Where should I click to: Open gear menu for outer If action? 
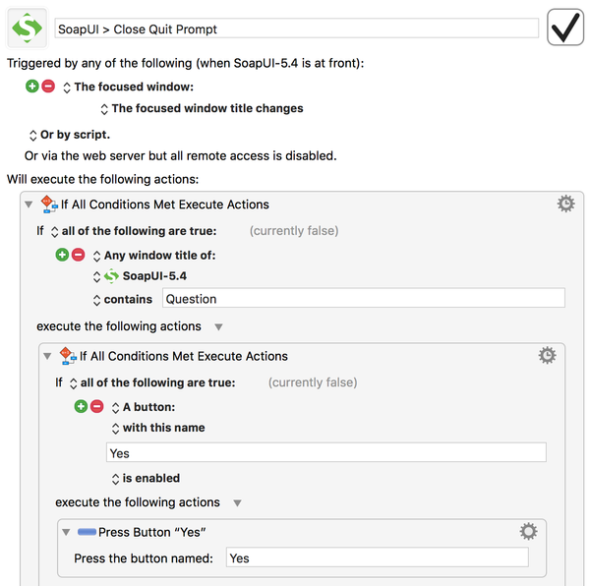point(565,204)
